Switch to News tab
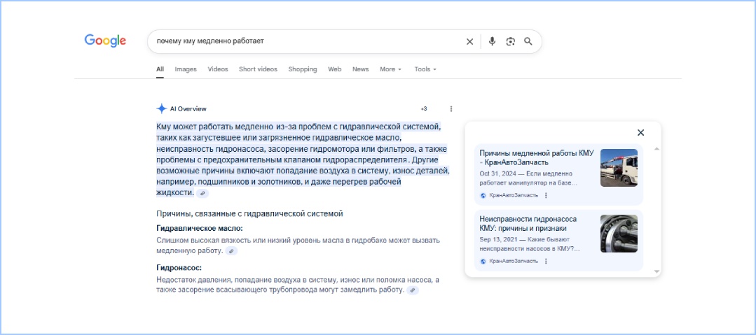Viewport: 756px width, 335px height. point(361,69)
